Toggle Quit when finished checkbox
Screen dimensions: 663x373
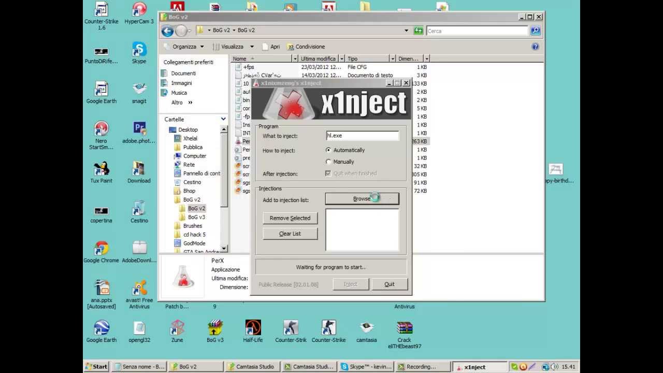(x=328, y=174)
